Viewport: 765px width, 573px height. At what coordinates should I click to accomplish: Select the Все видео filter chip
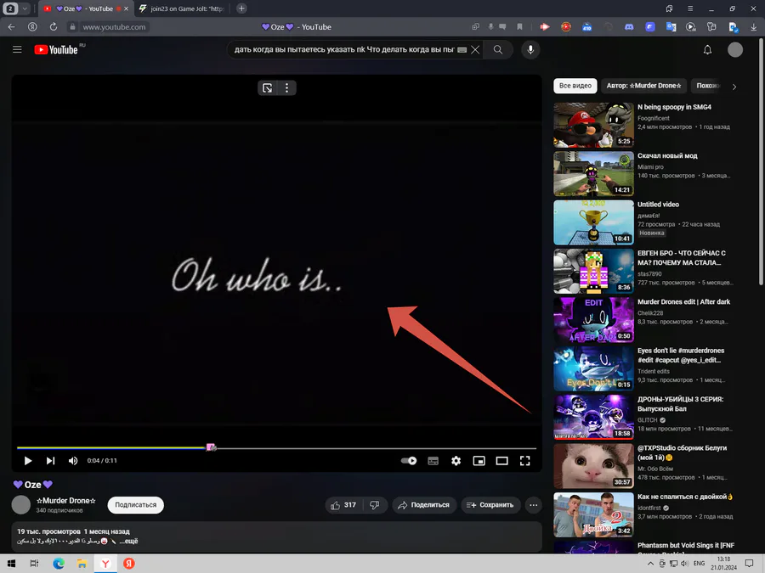575,86
